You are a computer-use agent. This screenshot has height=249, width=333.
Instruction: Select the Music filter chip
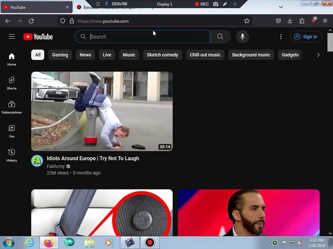[x=129, y=55]
